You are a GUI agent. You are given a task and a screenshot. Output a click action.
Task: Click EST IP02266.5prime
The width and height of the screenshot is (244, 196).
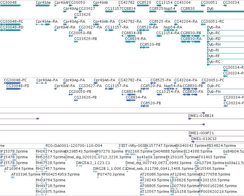click(x=139, y=151)
